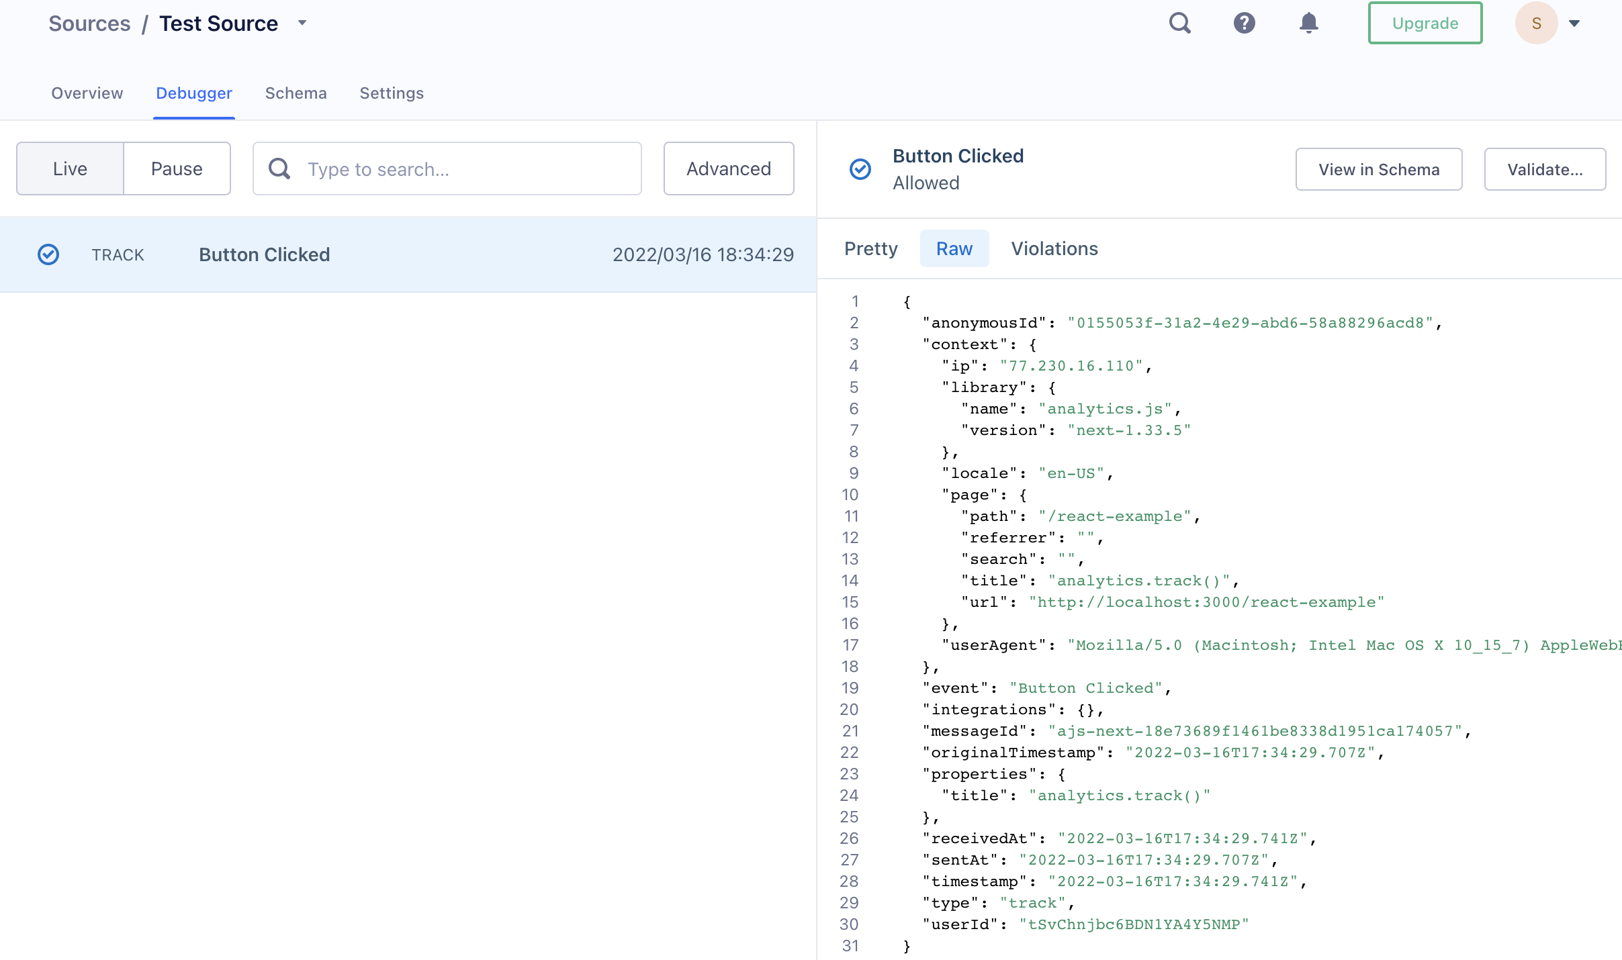Screen dimensions: 1622x960
Task: Click the Validate... button
Action: click(x=1545, y=169)
